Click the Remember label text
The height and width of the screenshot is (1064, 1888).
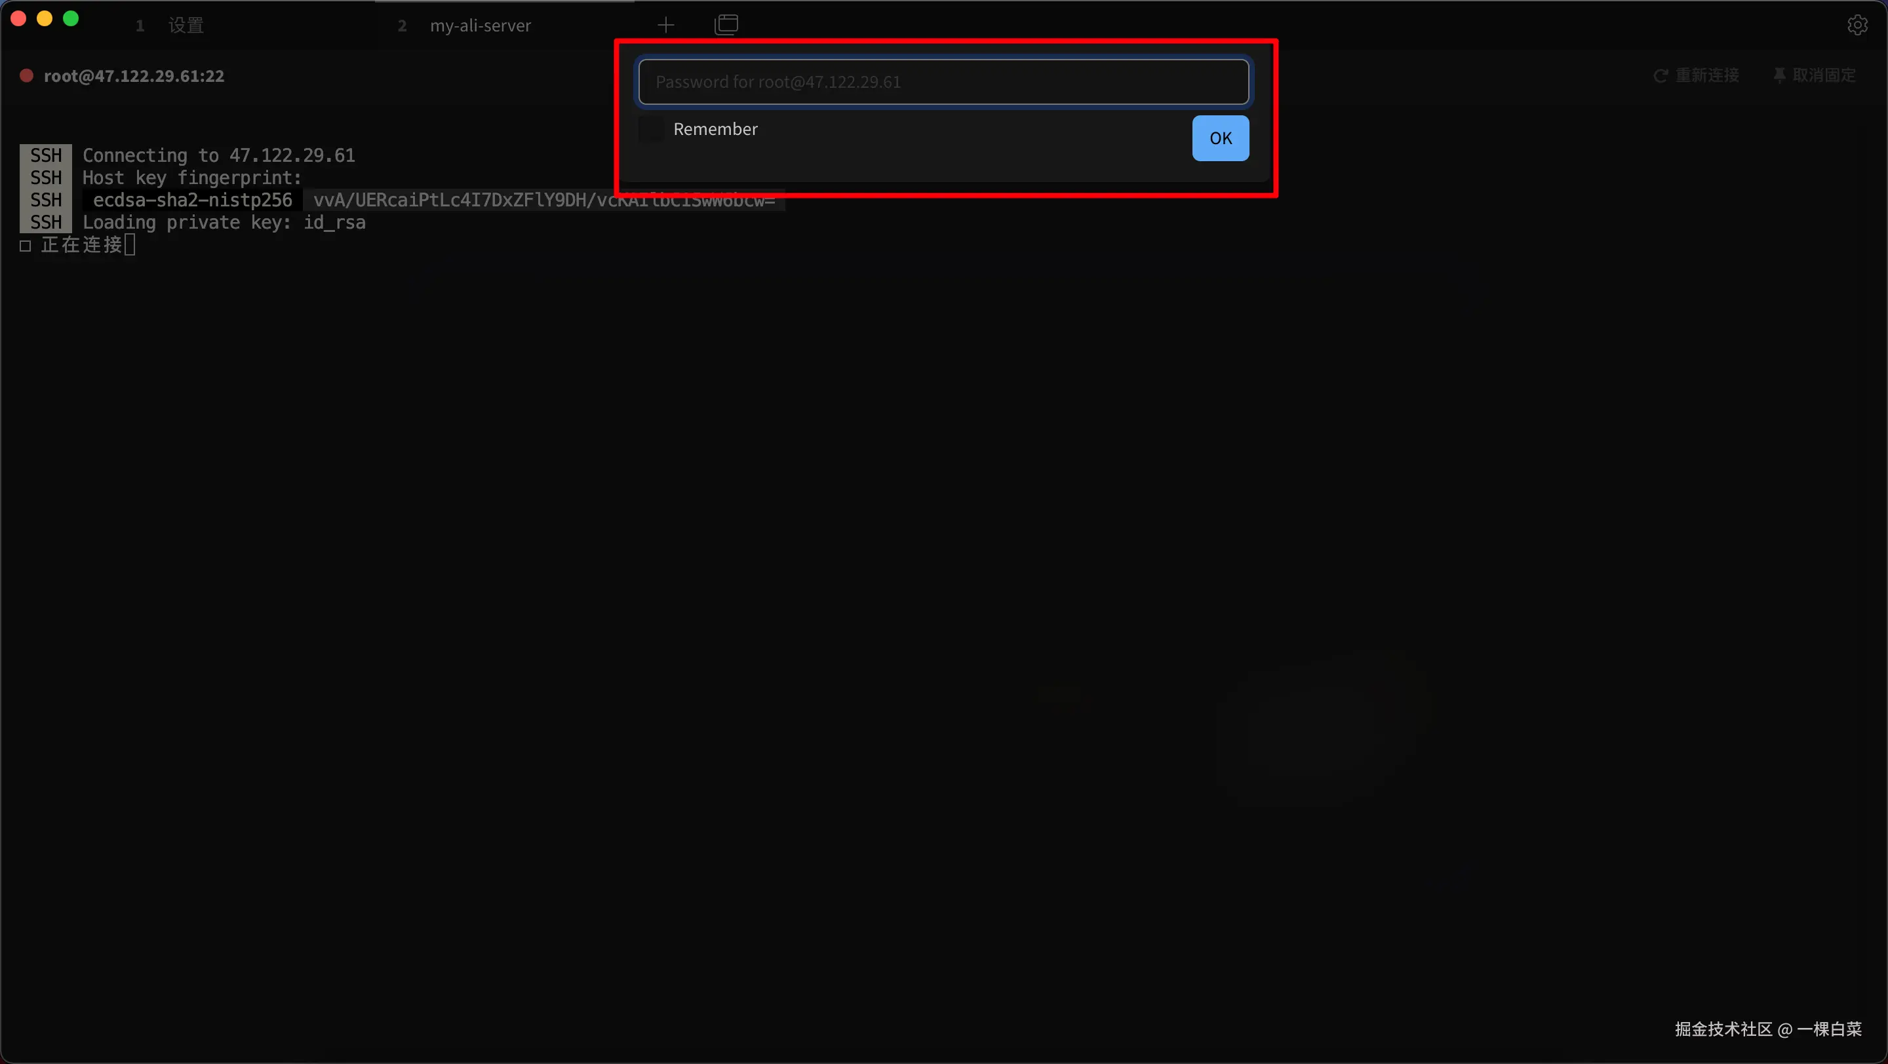click(715, 130)
